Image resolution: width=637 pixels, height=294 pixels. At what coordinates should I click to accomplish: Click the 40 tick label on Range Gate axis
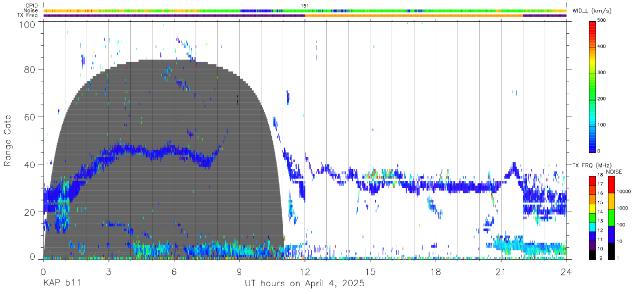coord(30,165)
